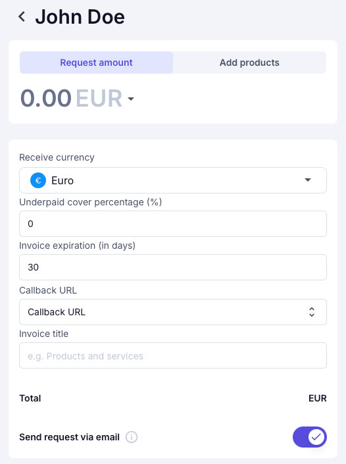Click the EUR total currency text
This screenshot has height=464, width=346.
tap(318, 398)
